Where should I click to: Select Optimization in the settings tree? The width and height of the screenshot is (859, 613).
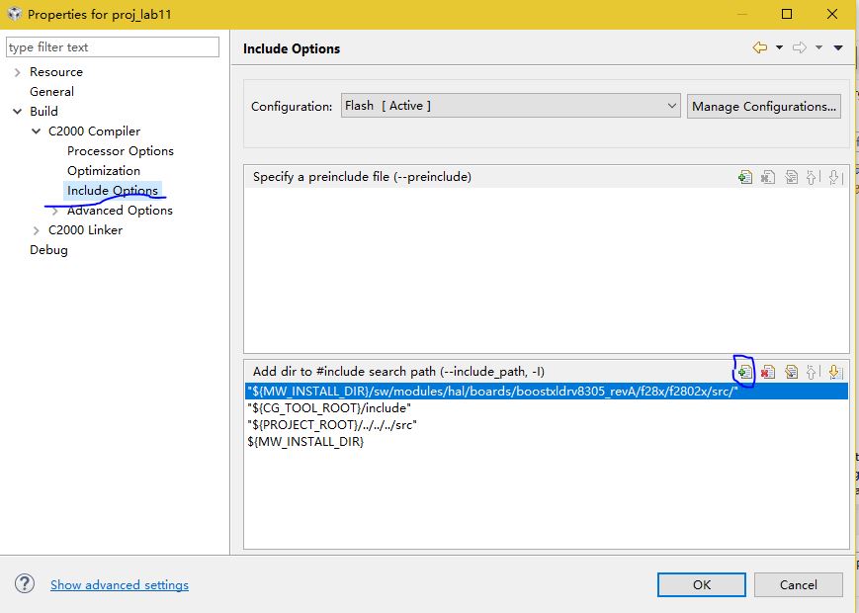pyautogui.click(x=104, y=171)
